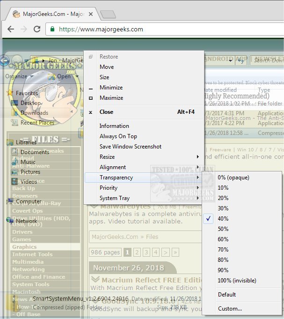Open the Organize dropdown in Explorer
284x319 pixels.
[20, 76]
